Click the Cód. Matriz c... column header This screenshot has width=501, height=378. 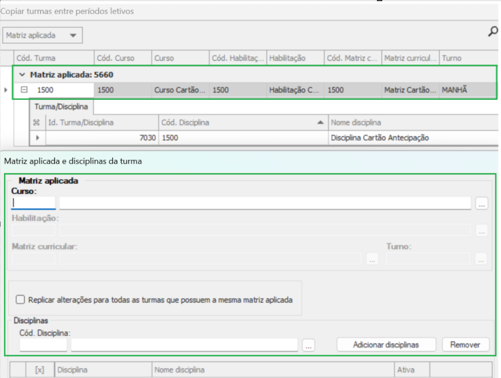pos(352,58)
